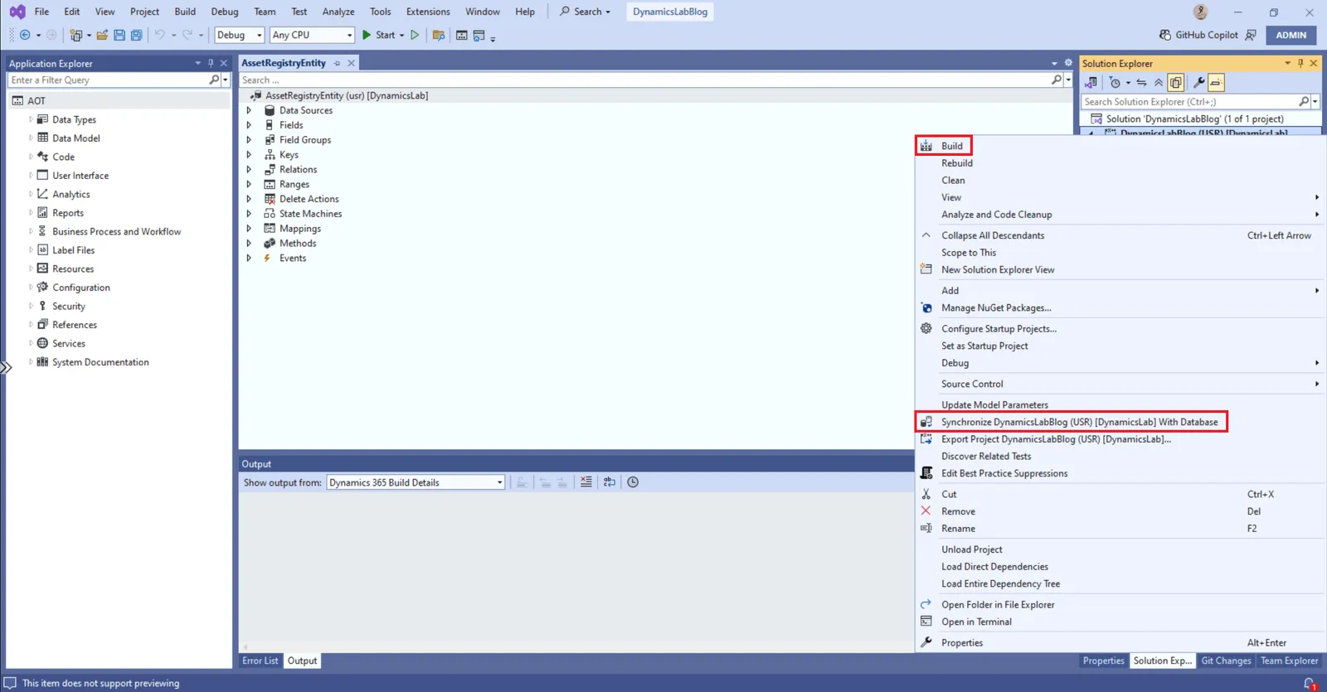
Task: Open the Search box in the title bar
Action: click(586, 12)
